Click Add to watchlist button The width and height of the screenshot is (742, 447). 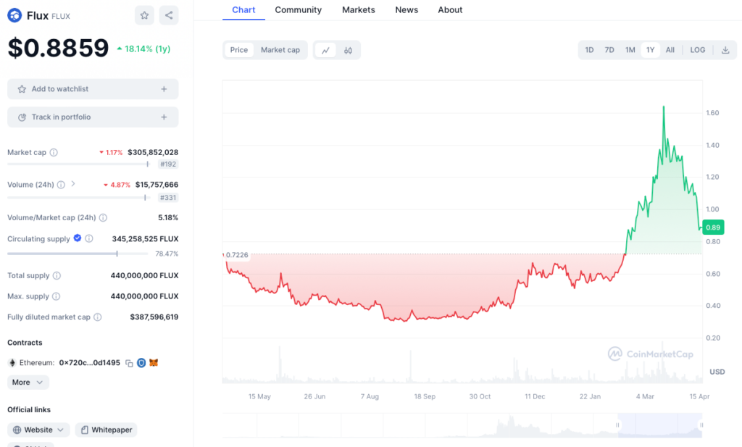coord(93,89)
